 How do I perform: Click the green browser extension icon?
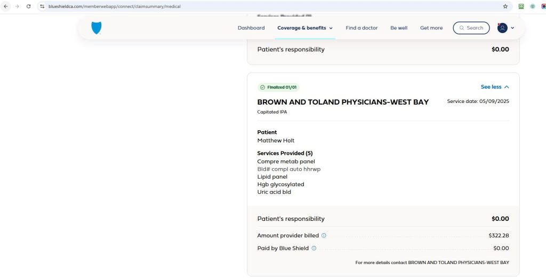521,6
